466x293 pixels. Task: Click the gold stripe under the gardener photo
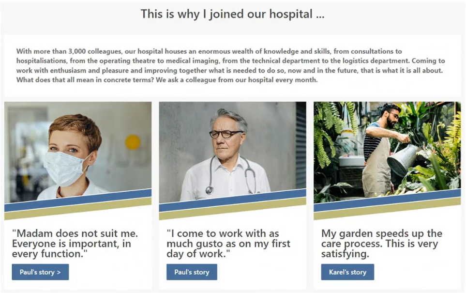click(x=387, y=209)
